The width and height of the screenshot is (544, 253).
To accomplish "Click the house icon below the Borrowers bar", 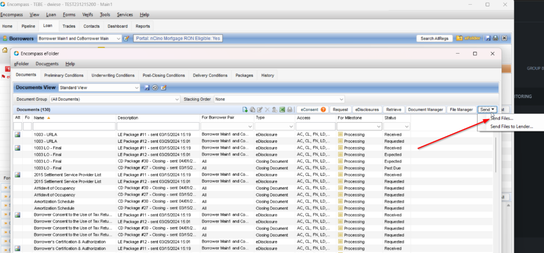I will [5, 50].
